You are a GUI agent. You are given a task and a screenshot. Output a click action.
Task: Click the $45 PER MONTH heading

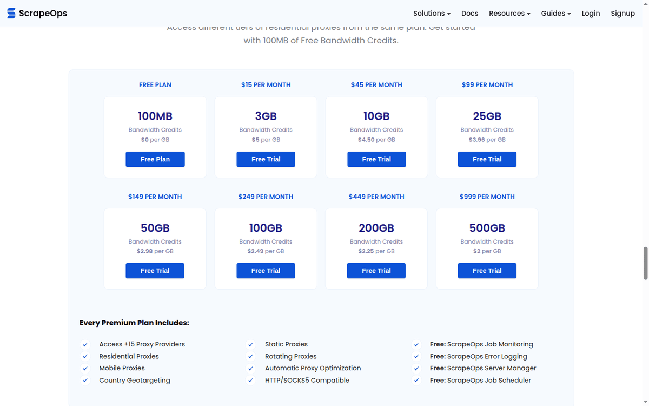376,85
